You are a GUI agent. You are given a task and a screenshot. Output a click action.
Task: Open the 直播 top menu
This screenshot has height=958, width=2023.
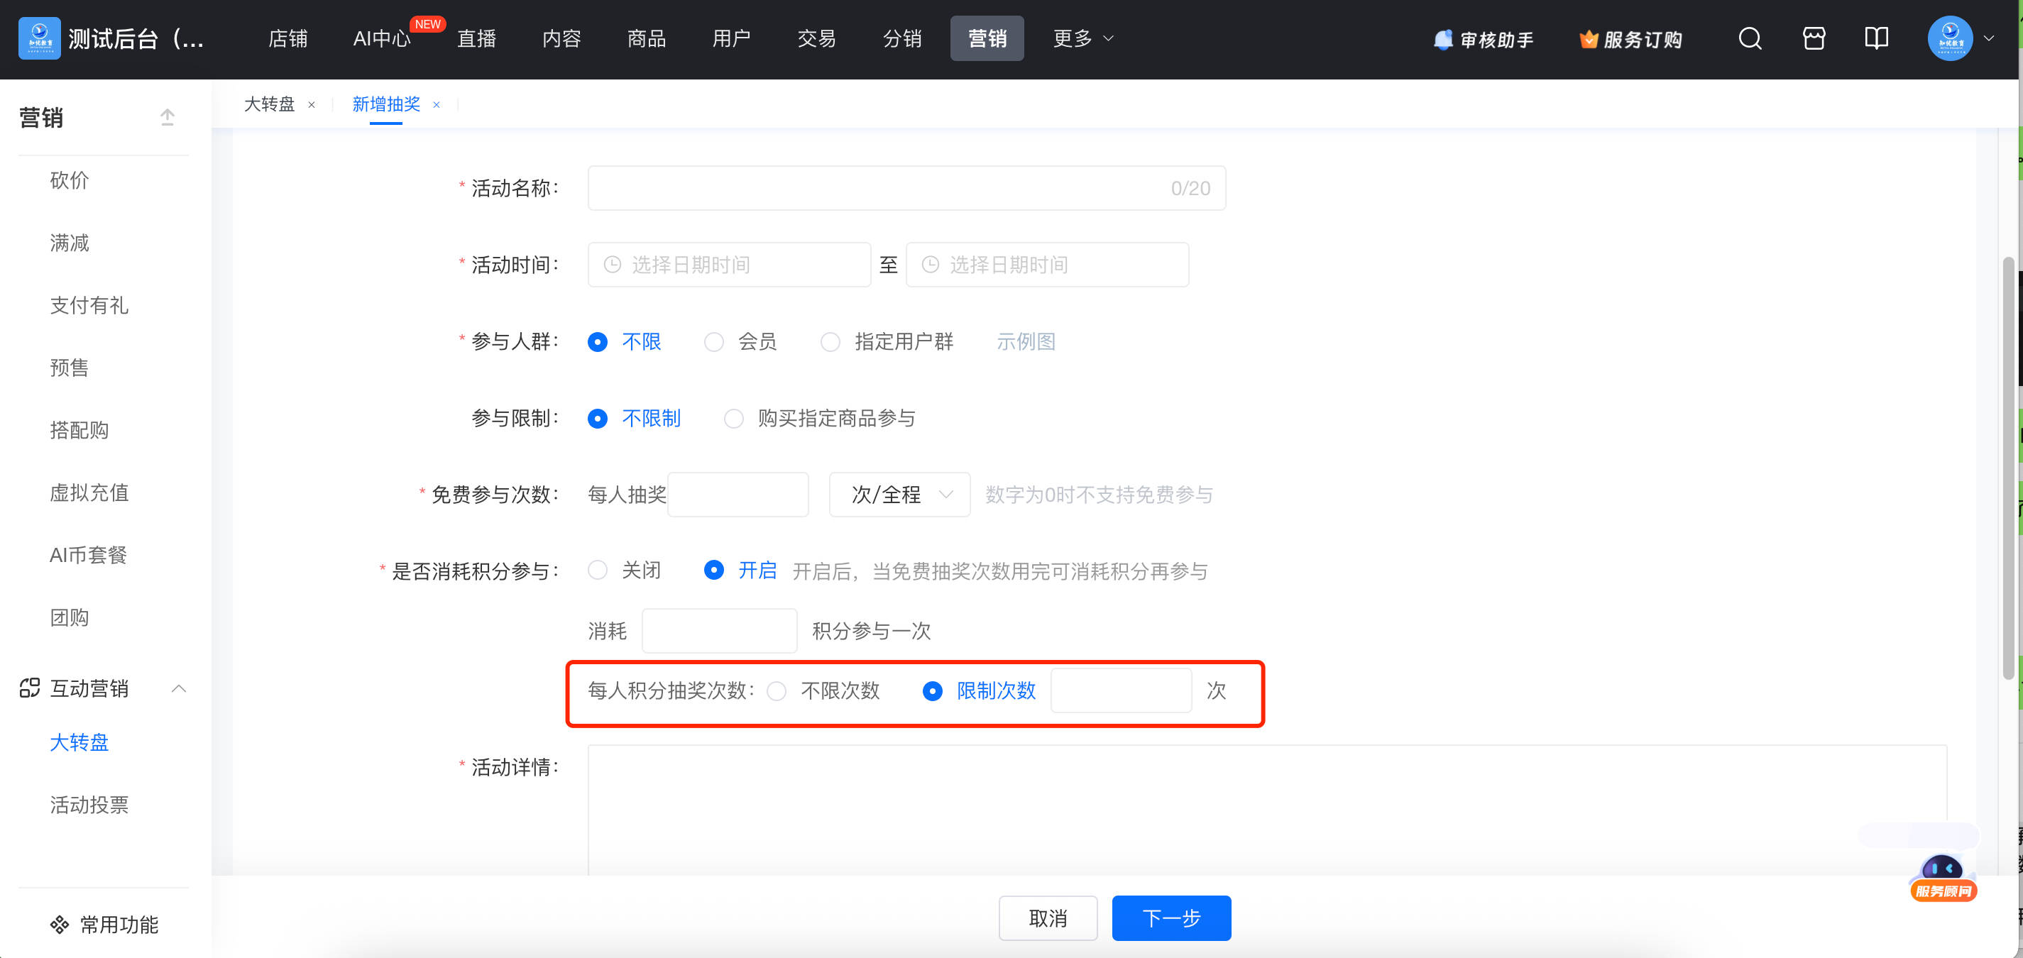(477, 38)
